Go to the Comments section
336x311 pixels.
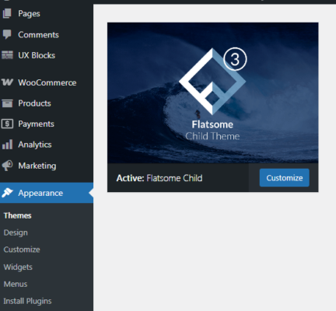tap(38, 35)
